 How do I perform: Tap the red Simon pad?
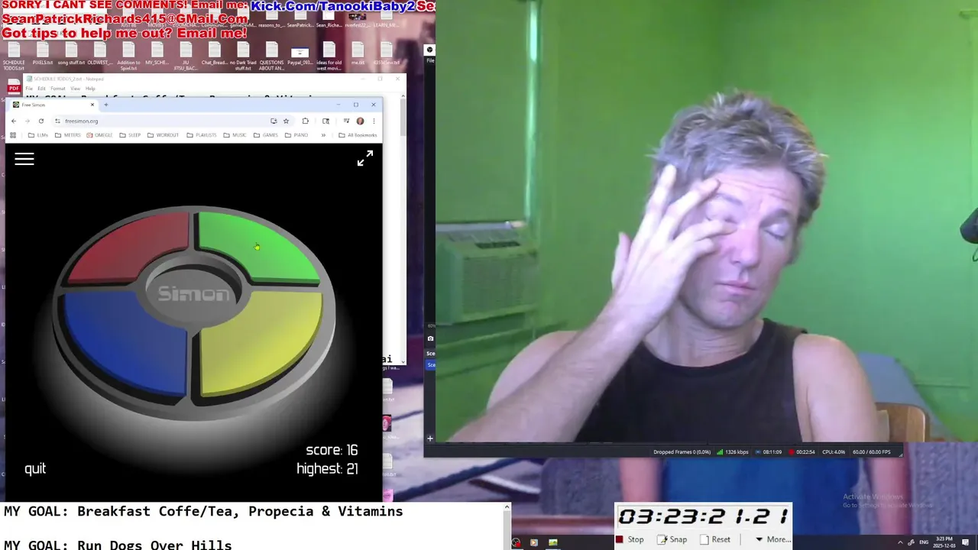pyautogui.click(x=130, y=246)
